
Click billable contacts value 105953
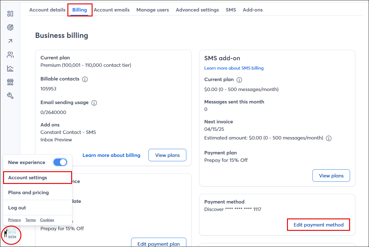pos(48,89)
